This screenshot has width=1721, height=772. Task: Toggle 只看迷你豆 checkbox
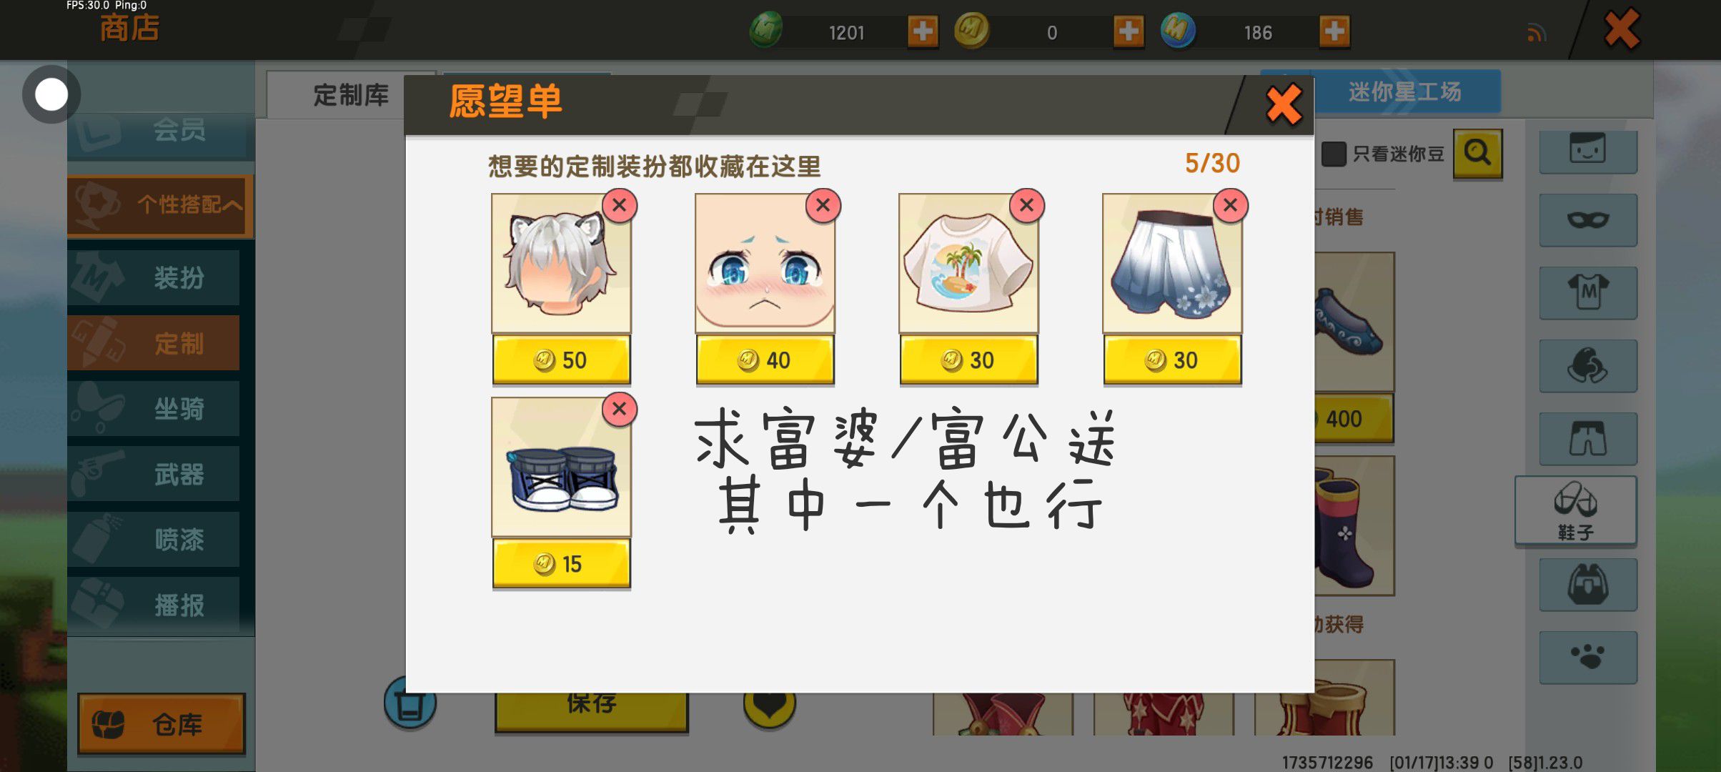click(1334, 154)
